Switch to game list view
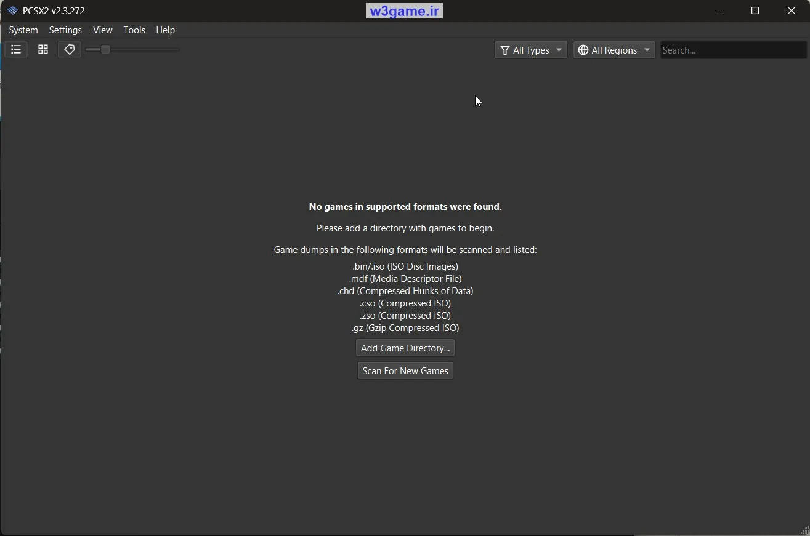Viewport: 810px width, 536px height. (x=16, y=50)
